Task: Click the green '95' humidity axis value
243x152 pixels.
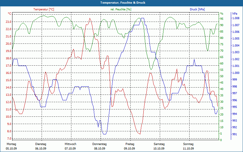Action: (222, 19)
